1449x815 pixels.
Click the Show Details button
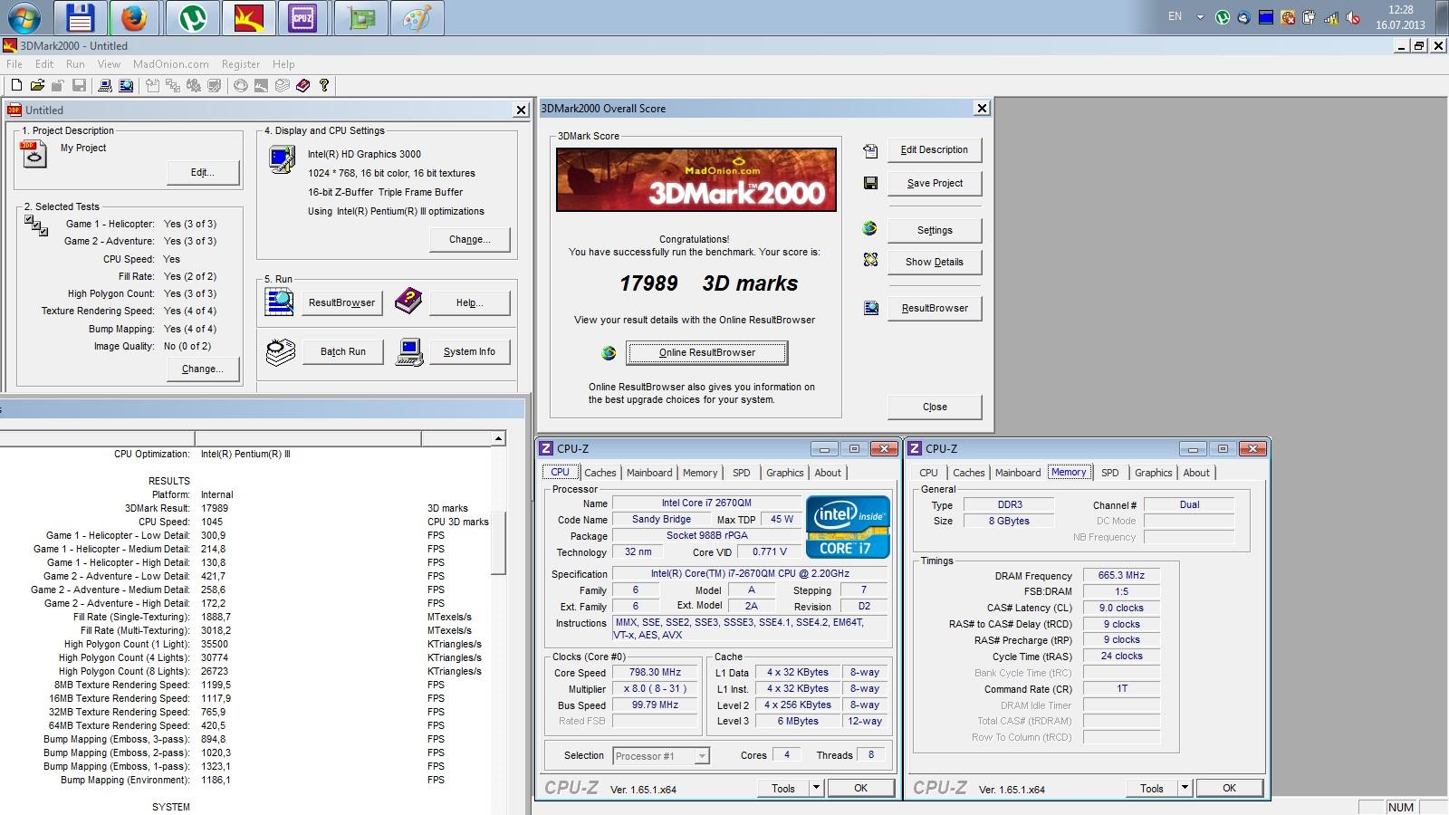point(935,262)
